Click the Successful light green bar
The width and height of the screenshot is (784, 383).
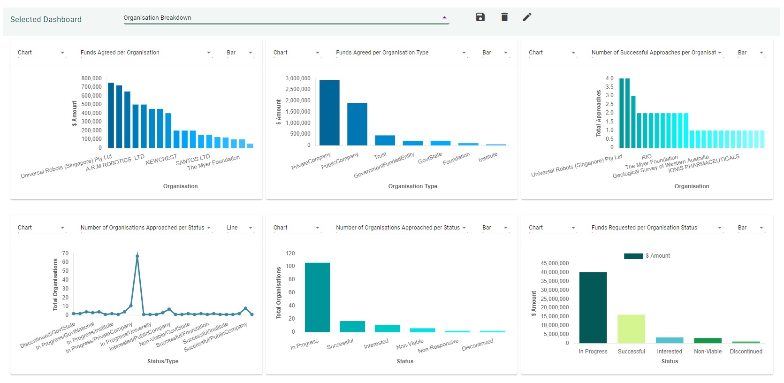631,329
